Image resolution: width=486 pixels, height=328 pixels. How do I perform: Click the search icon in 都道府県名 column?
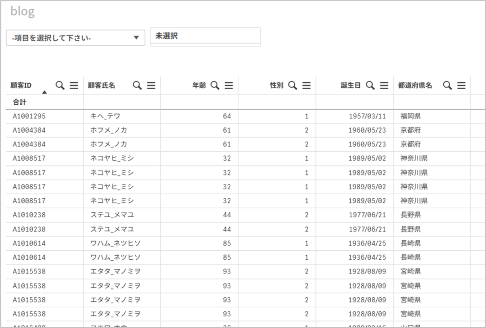pyautogui.click(x=447, y=85)
